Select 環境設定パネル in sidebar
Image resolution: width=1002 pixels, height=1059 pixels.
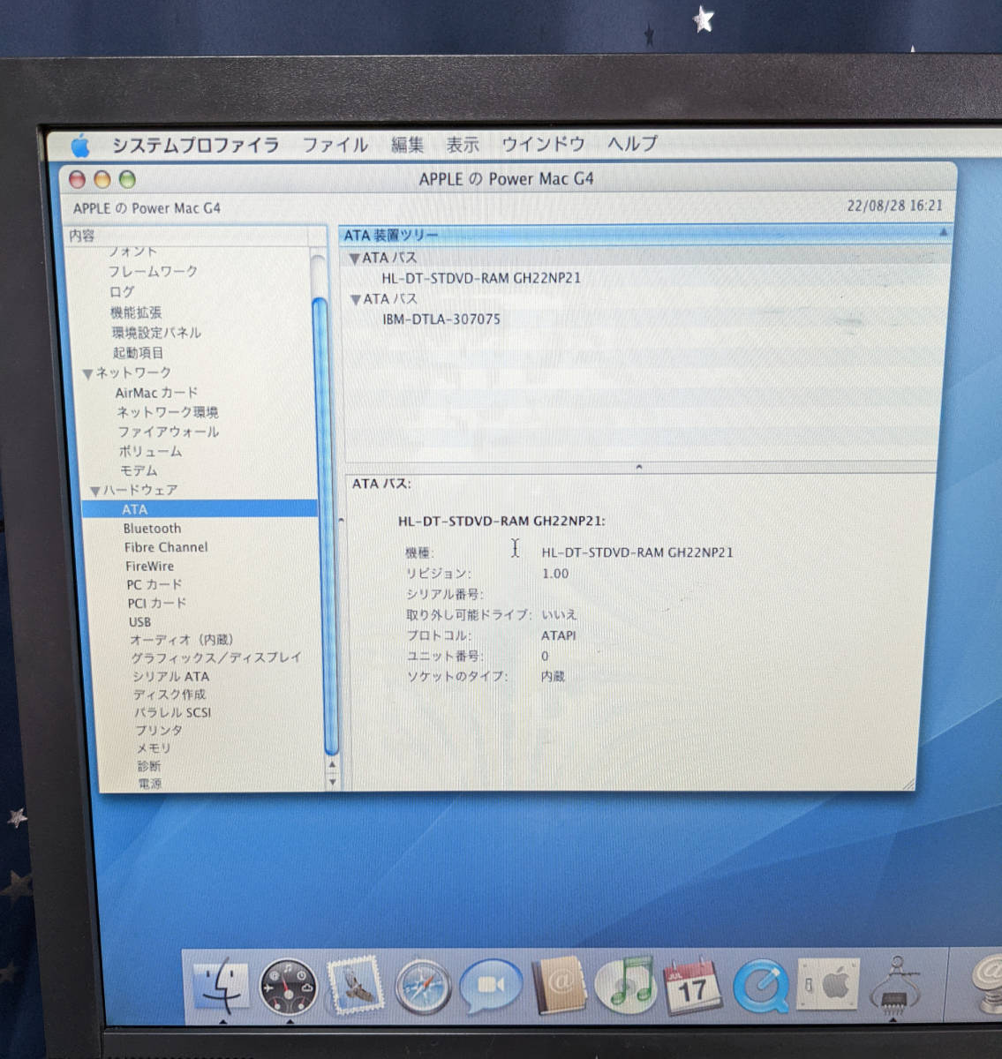click(x=156, y=333)
